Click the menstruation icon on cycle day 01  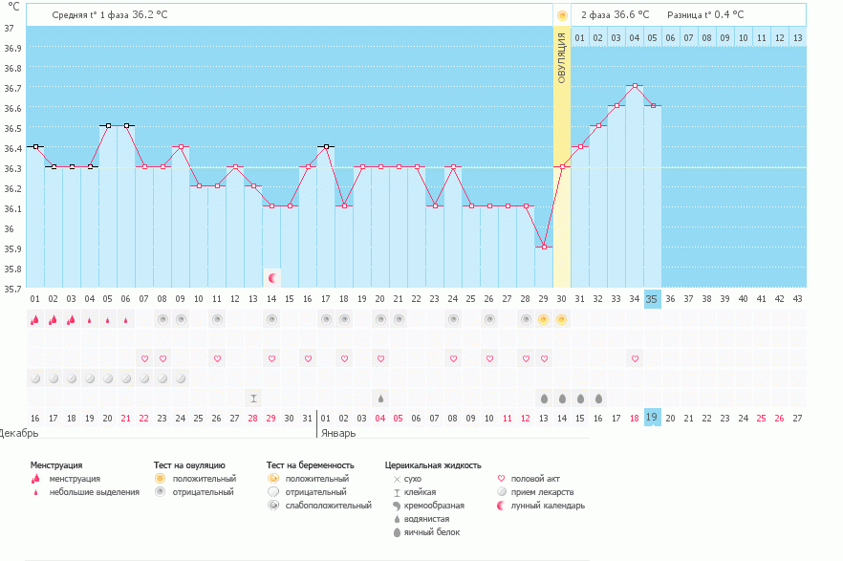click(34, 319)
